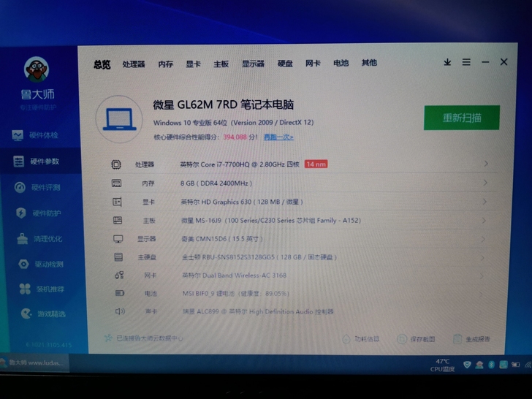Click 保存截图 save screenshot button

coord(416,339)
